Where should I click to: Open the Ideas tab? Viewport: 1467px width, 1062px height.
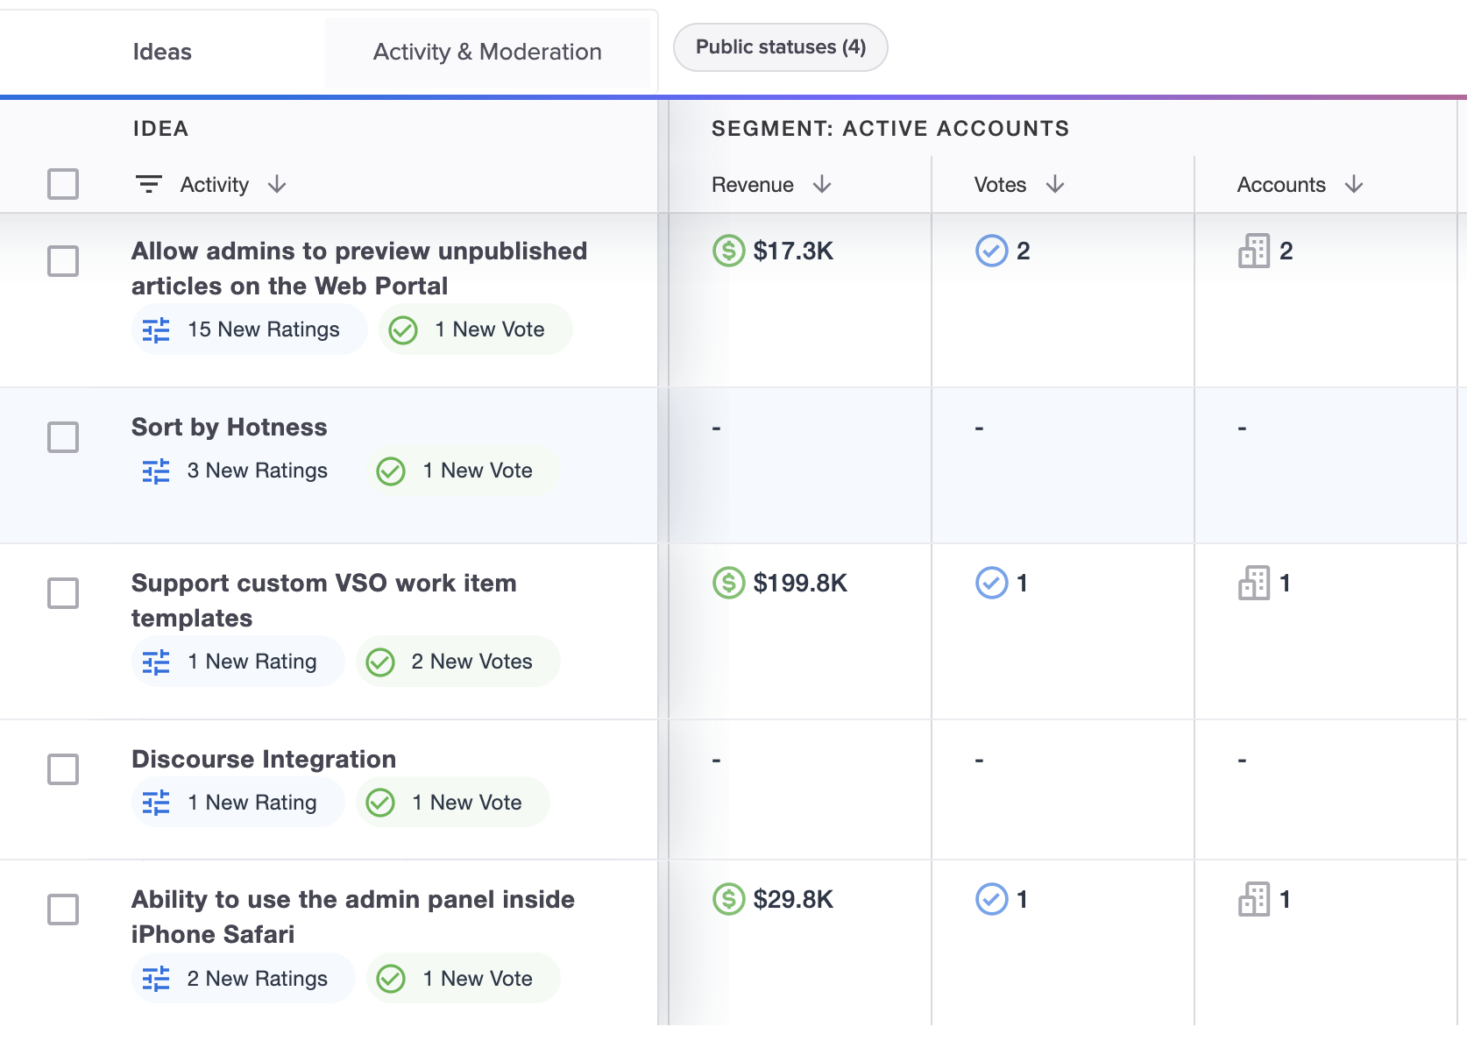point(162,52)
